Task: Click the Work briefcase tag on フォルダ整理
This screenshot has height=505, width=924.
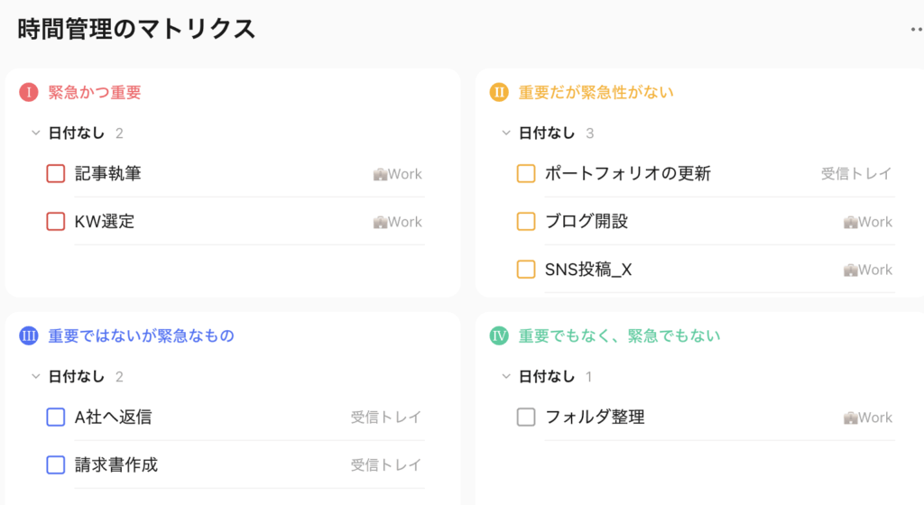Action: [868, 418]
